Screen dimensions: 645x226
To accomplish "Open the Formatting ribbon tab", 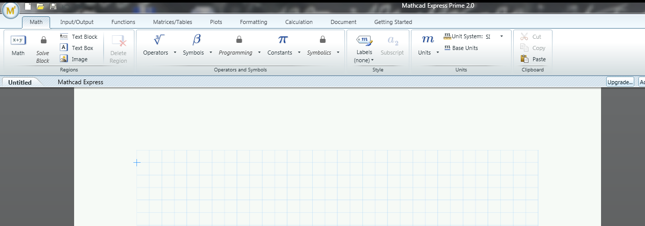I will [254, 22].
